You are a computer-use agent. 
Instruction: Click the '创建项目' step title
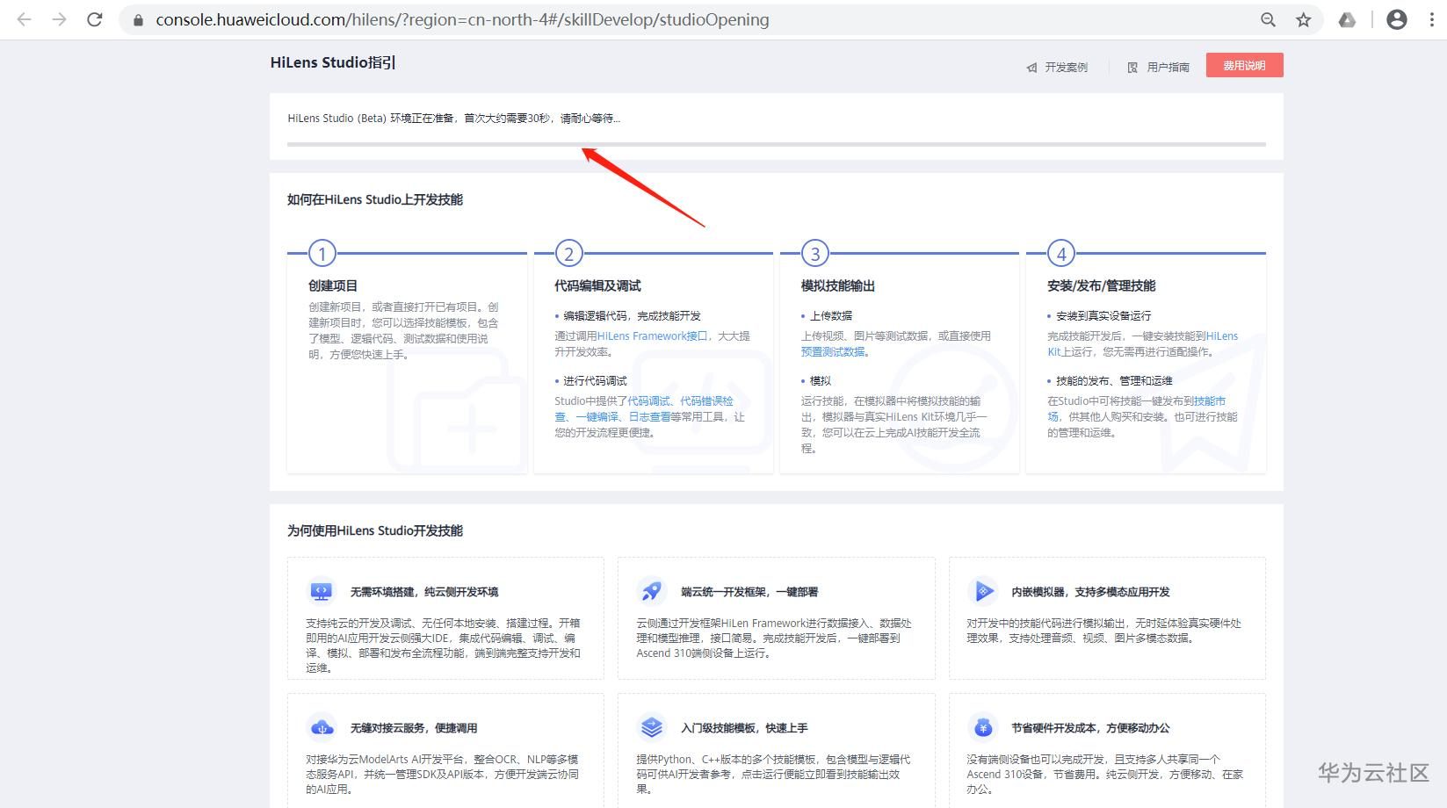tap(333, 285)
